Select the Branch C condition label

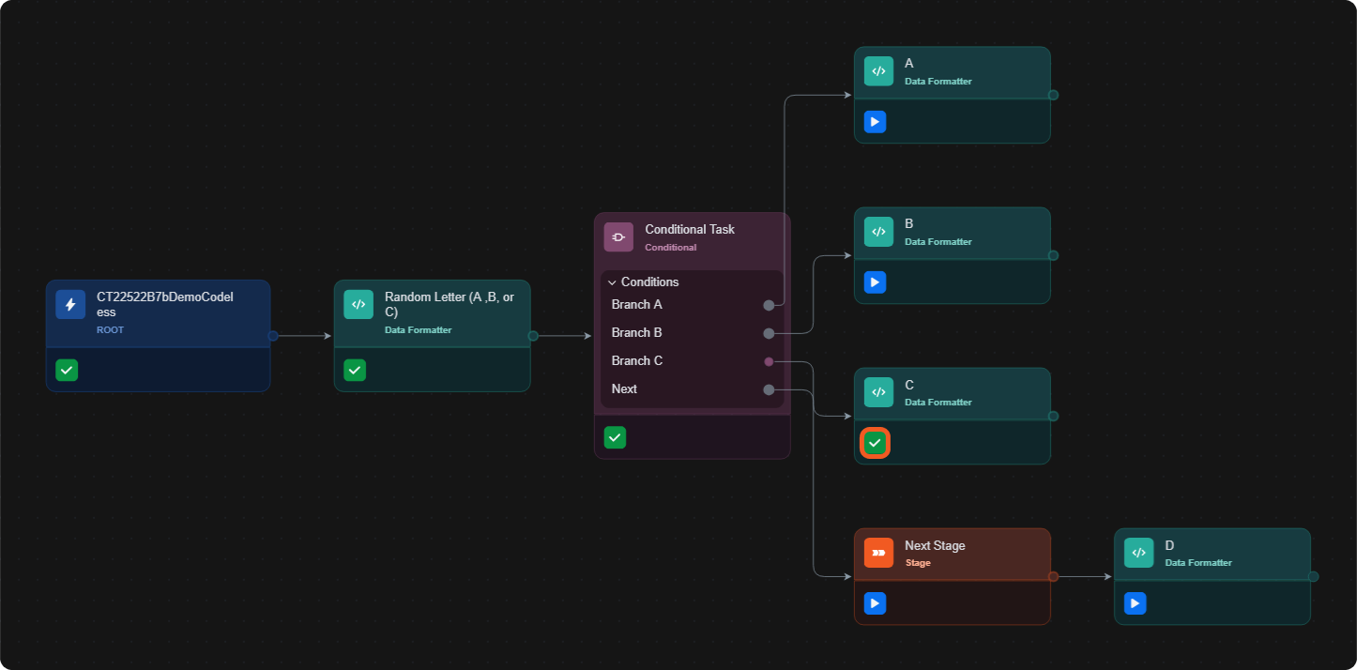coord(637,360)
